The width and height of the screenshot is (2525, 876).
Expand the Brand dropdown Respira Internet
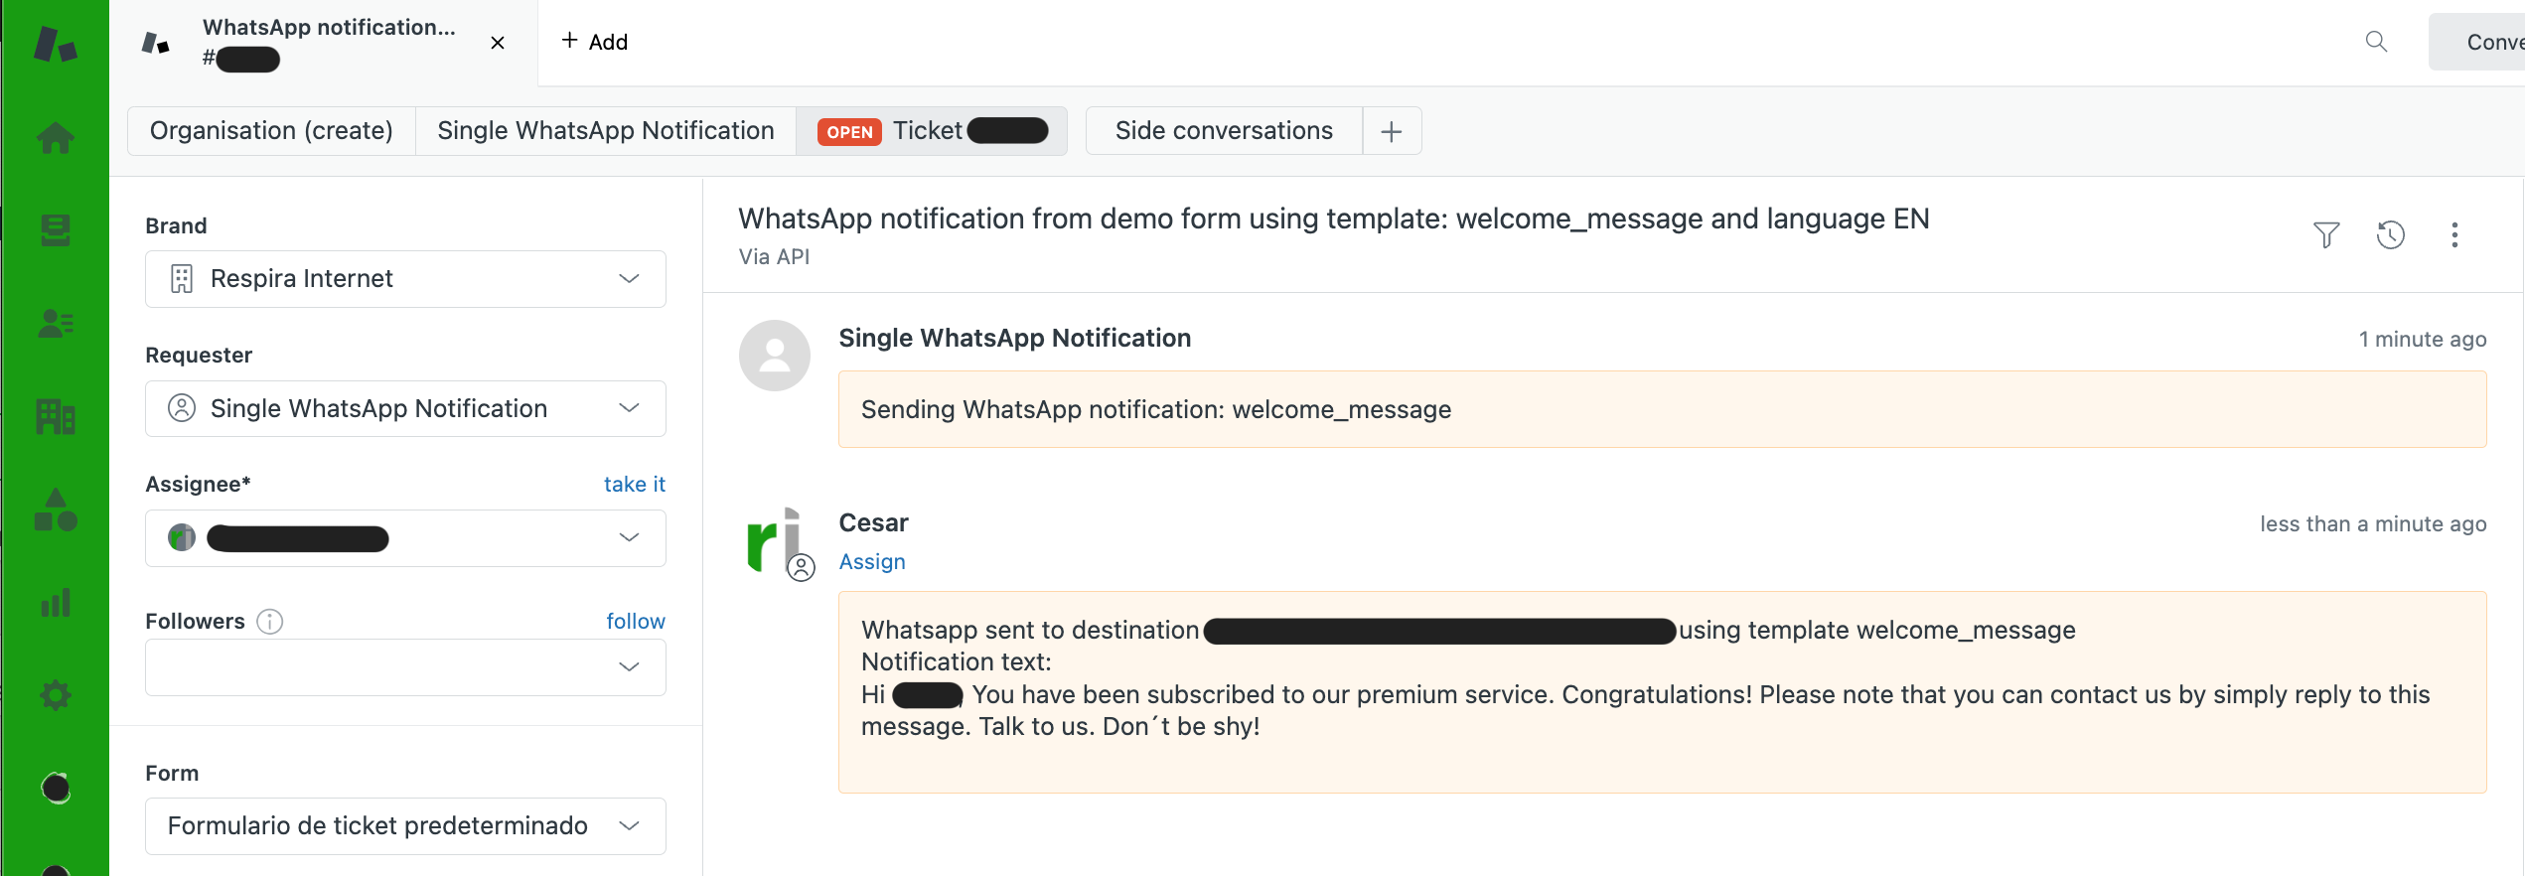click(405, 279)
